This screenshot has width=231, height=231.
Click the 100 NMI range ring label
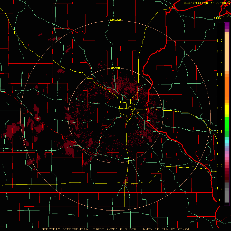click(x=115, y=20)
